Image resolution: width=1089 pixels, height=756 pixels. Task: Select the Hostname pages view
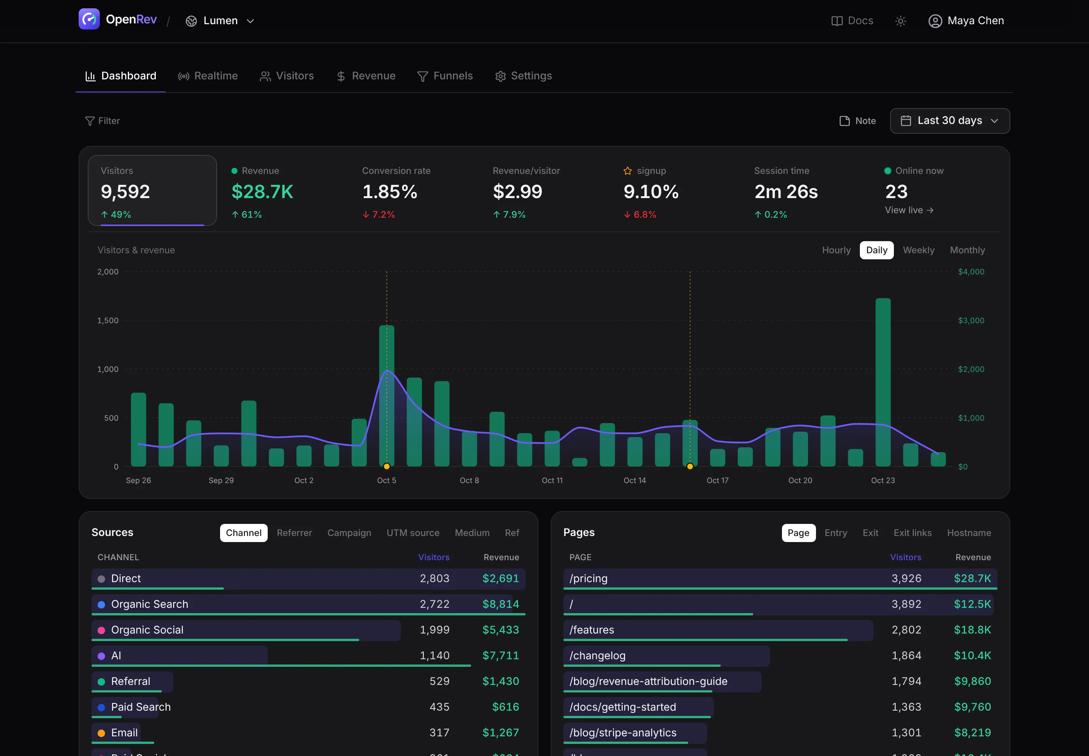(x=969, y=533)
